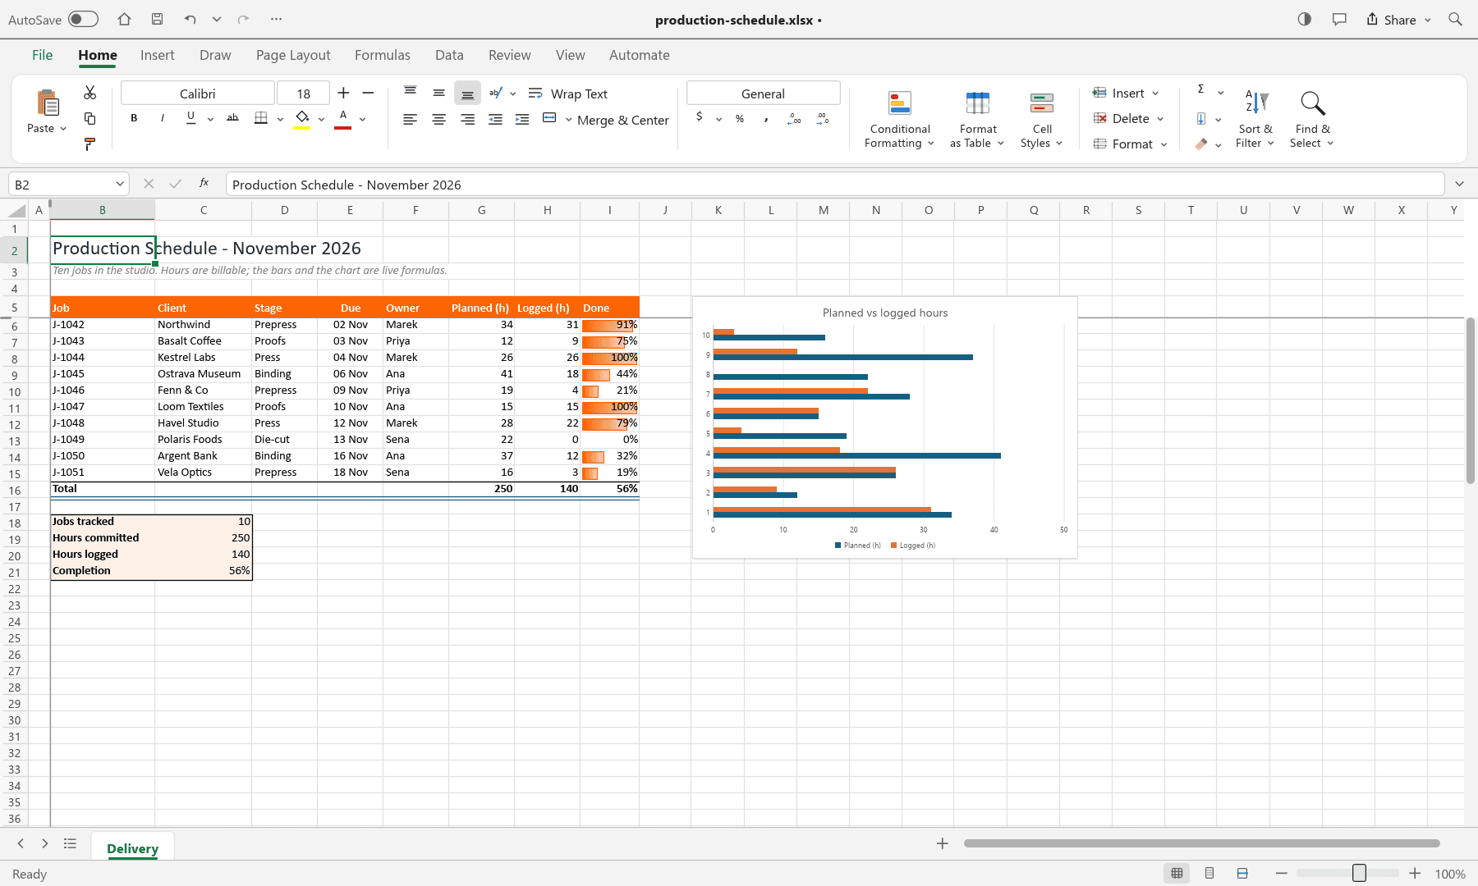The width and height of the screenshot is (1478, 886).
Task: Open the File menu
Action: click(42, 55)
